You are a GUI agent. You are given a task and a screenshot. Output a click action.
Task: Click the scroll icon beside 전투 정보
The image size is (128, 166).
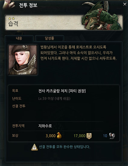(x=9, y=5)
